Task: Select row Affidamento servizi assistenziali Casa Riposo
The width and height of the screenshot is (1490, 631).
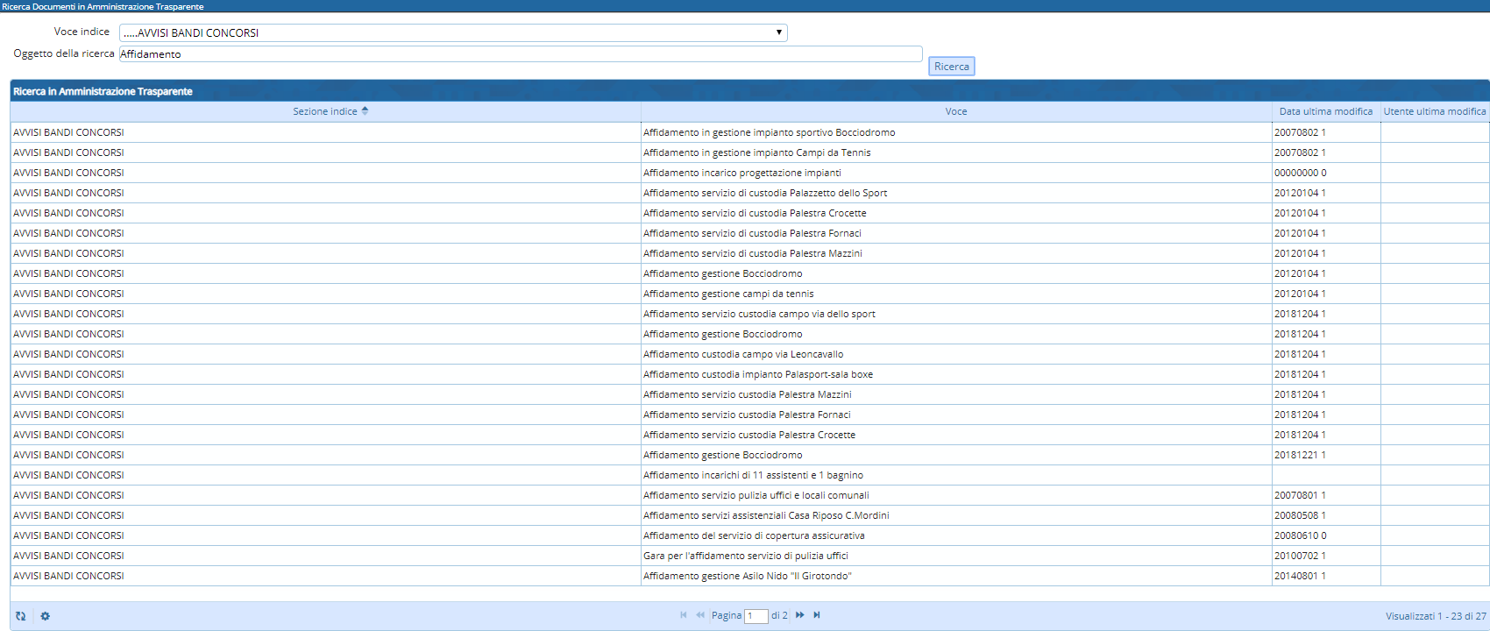Action: coord(766,515)
